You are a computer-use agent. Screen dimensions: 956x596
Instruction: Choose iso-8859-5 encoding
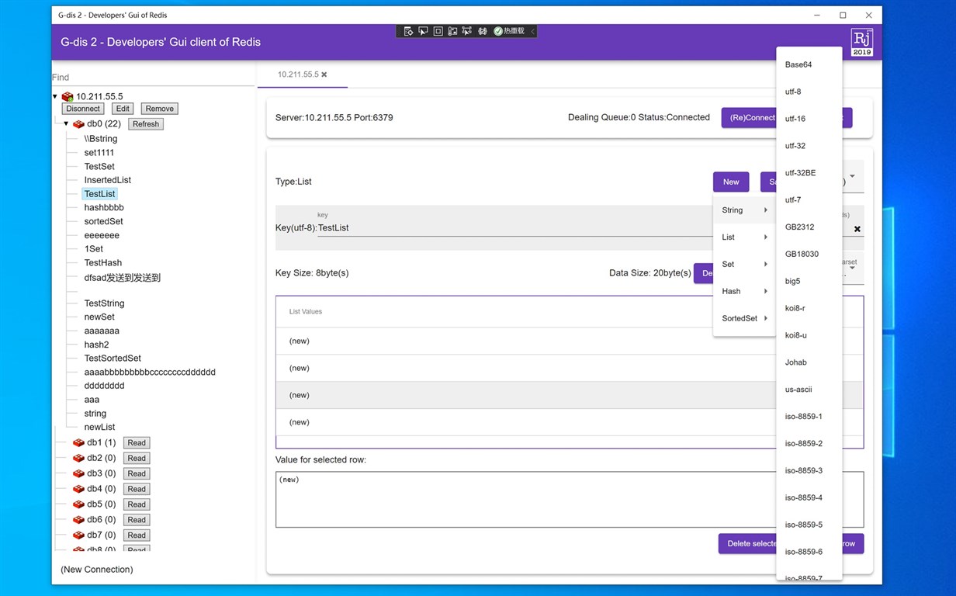tap(809, 525)
